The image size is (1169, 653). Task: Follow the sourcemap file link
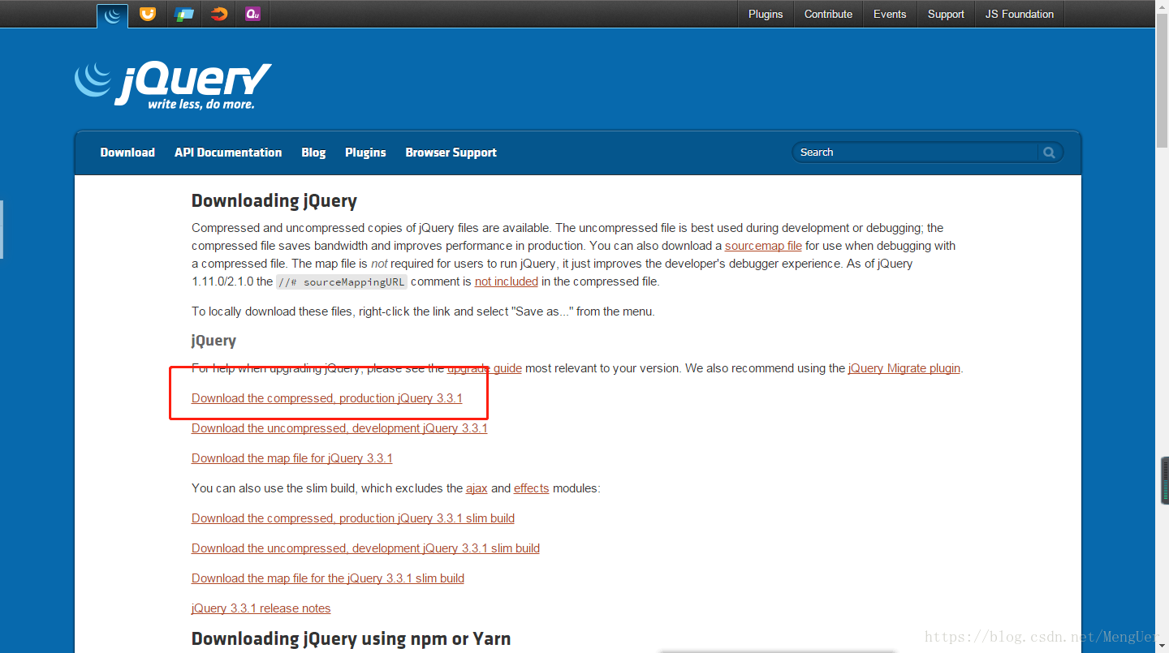point(763,246)
